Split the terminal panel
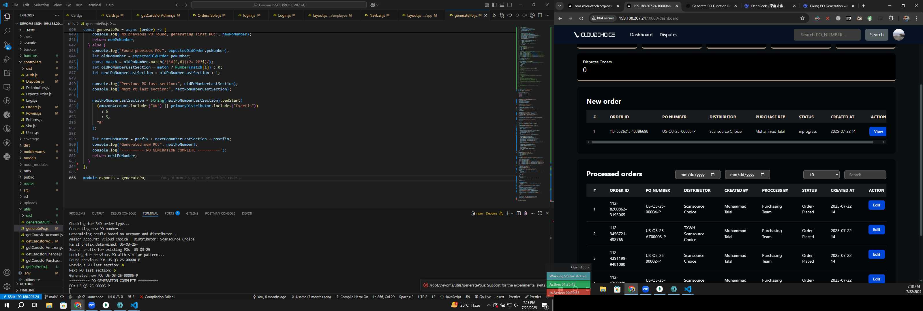 point(519,213)
